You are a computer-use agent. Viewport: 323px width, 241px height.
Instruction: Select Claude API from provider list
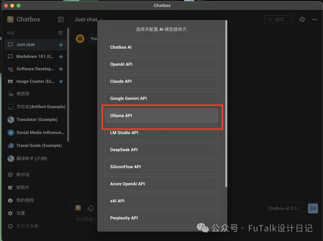point(161,81)
